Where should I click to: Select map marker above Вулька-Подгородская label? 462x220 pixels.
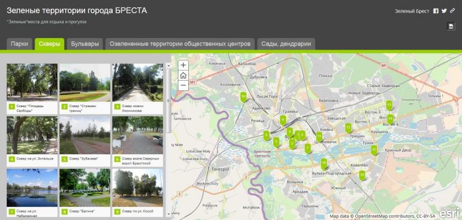324,164
